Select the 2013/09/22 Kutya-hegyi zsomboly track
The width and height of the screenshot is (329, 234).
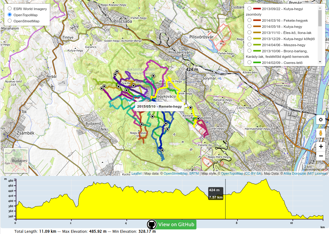pos(249,9)
